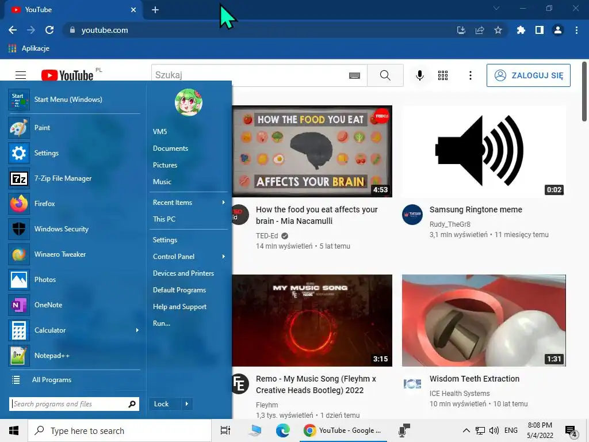Open Wisdom Teeth Extraction title

(475, 379)
